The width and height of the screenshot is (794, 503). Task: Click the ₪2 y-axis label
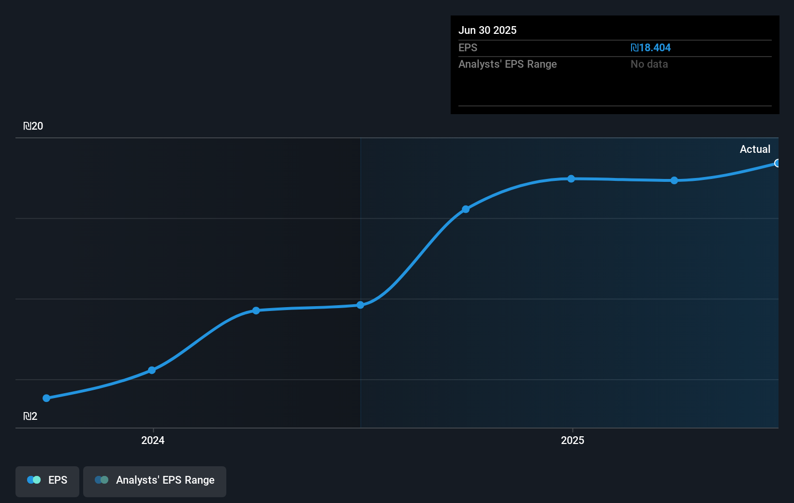30,416
